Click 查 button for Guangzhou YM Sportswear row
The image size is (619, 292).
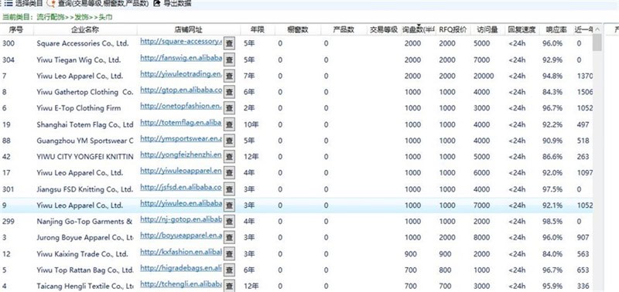tap(229, 141)
